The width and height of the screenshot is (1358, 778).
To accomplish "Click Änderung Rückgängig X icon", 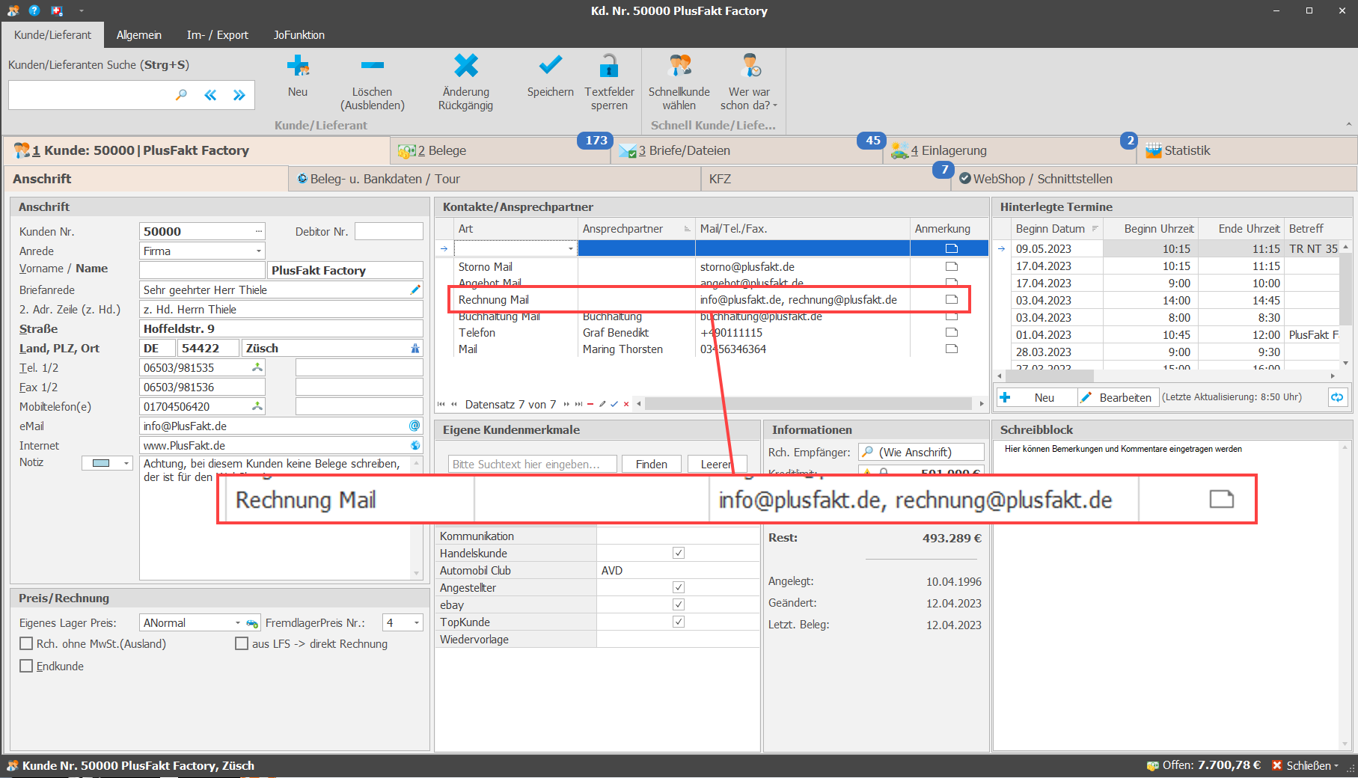I will tap(465, 66).
